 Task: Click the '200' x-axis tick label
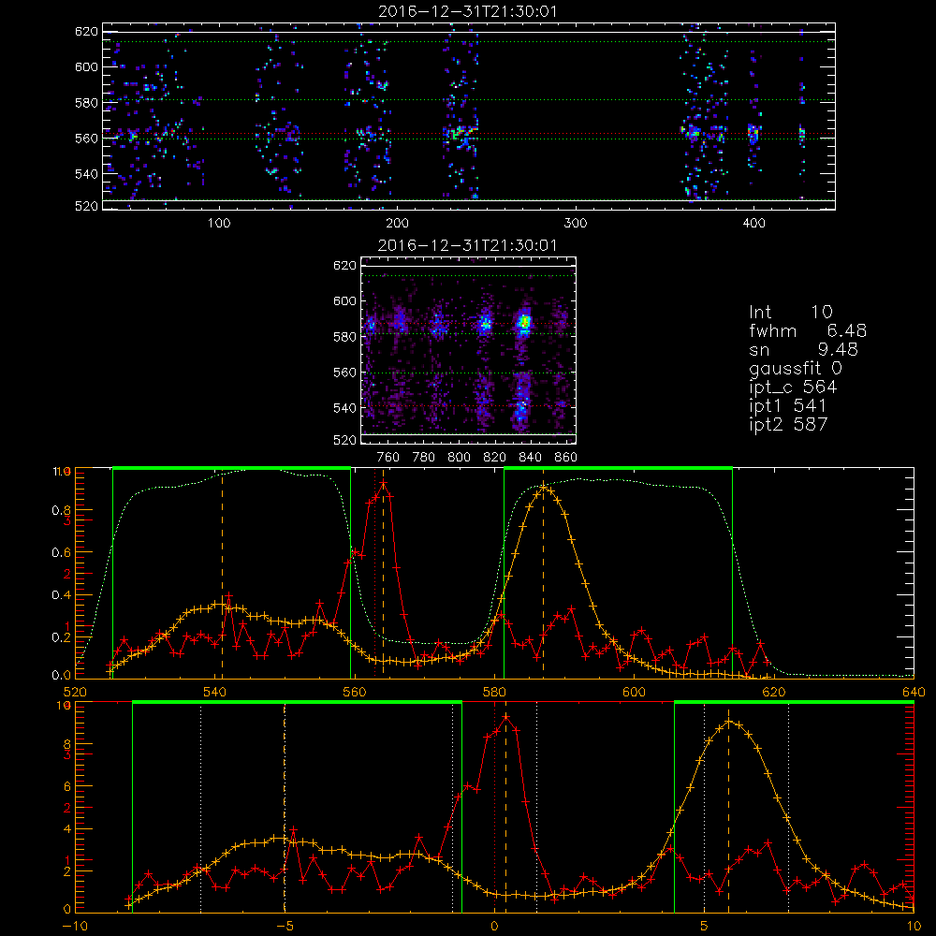click(x=397, y=224)
